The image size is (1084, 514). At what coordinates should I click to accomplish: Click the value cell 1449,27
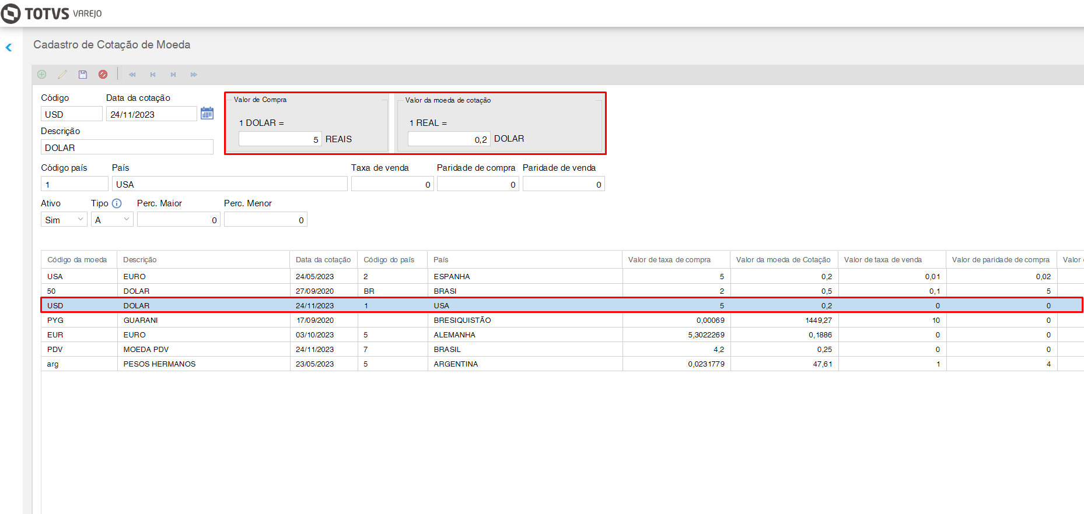pyautogui.click(x=785, y=320)
